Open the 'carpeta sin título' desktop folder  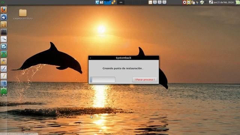pyautogui.click(x=23, y=15)
